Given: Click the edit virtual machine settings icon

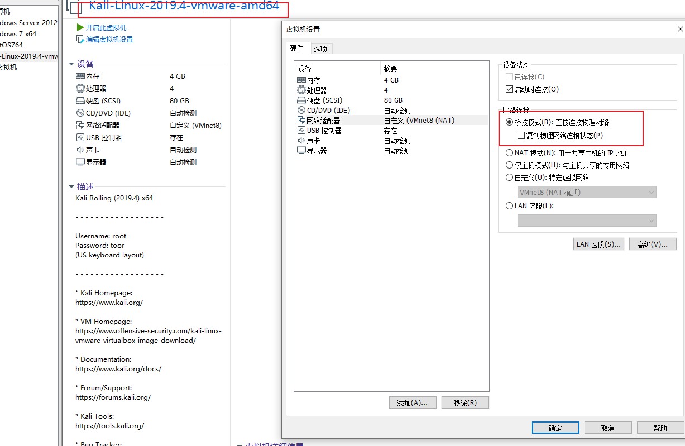Looking at the screenshot, I should [x=80, y=40].
